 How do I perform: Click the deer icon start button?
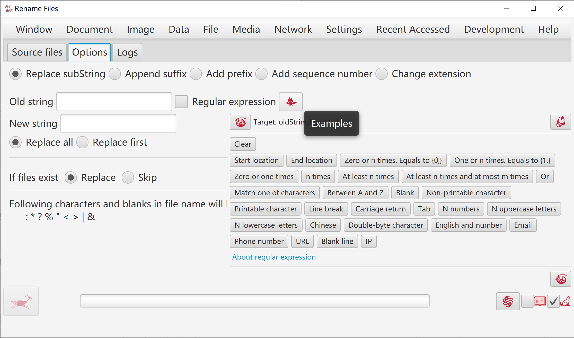click(x=21, y=301)
